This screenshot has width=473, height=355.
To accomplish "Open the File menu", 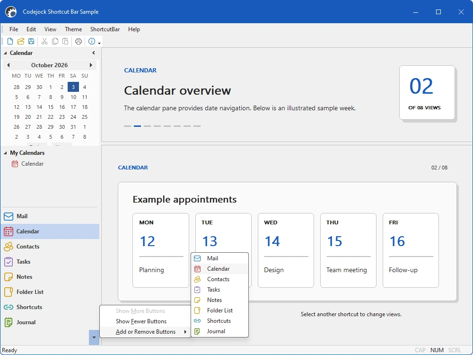I will click(14, 29).
